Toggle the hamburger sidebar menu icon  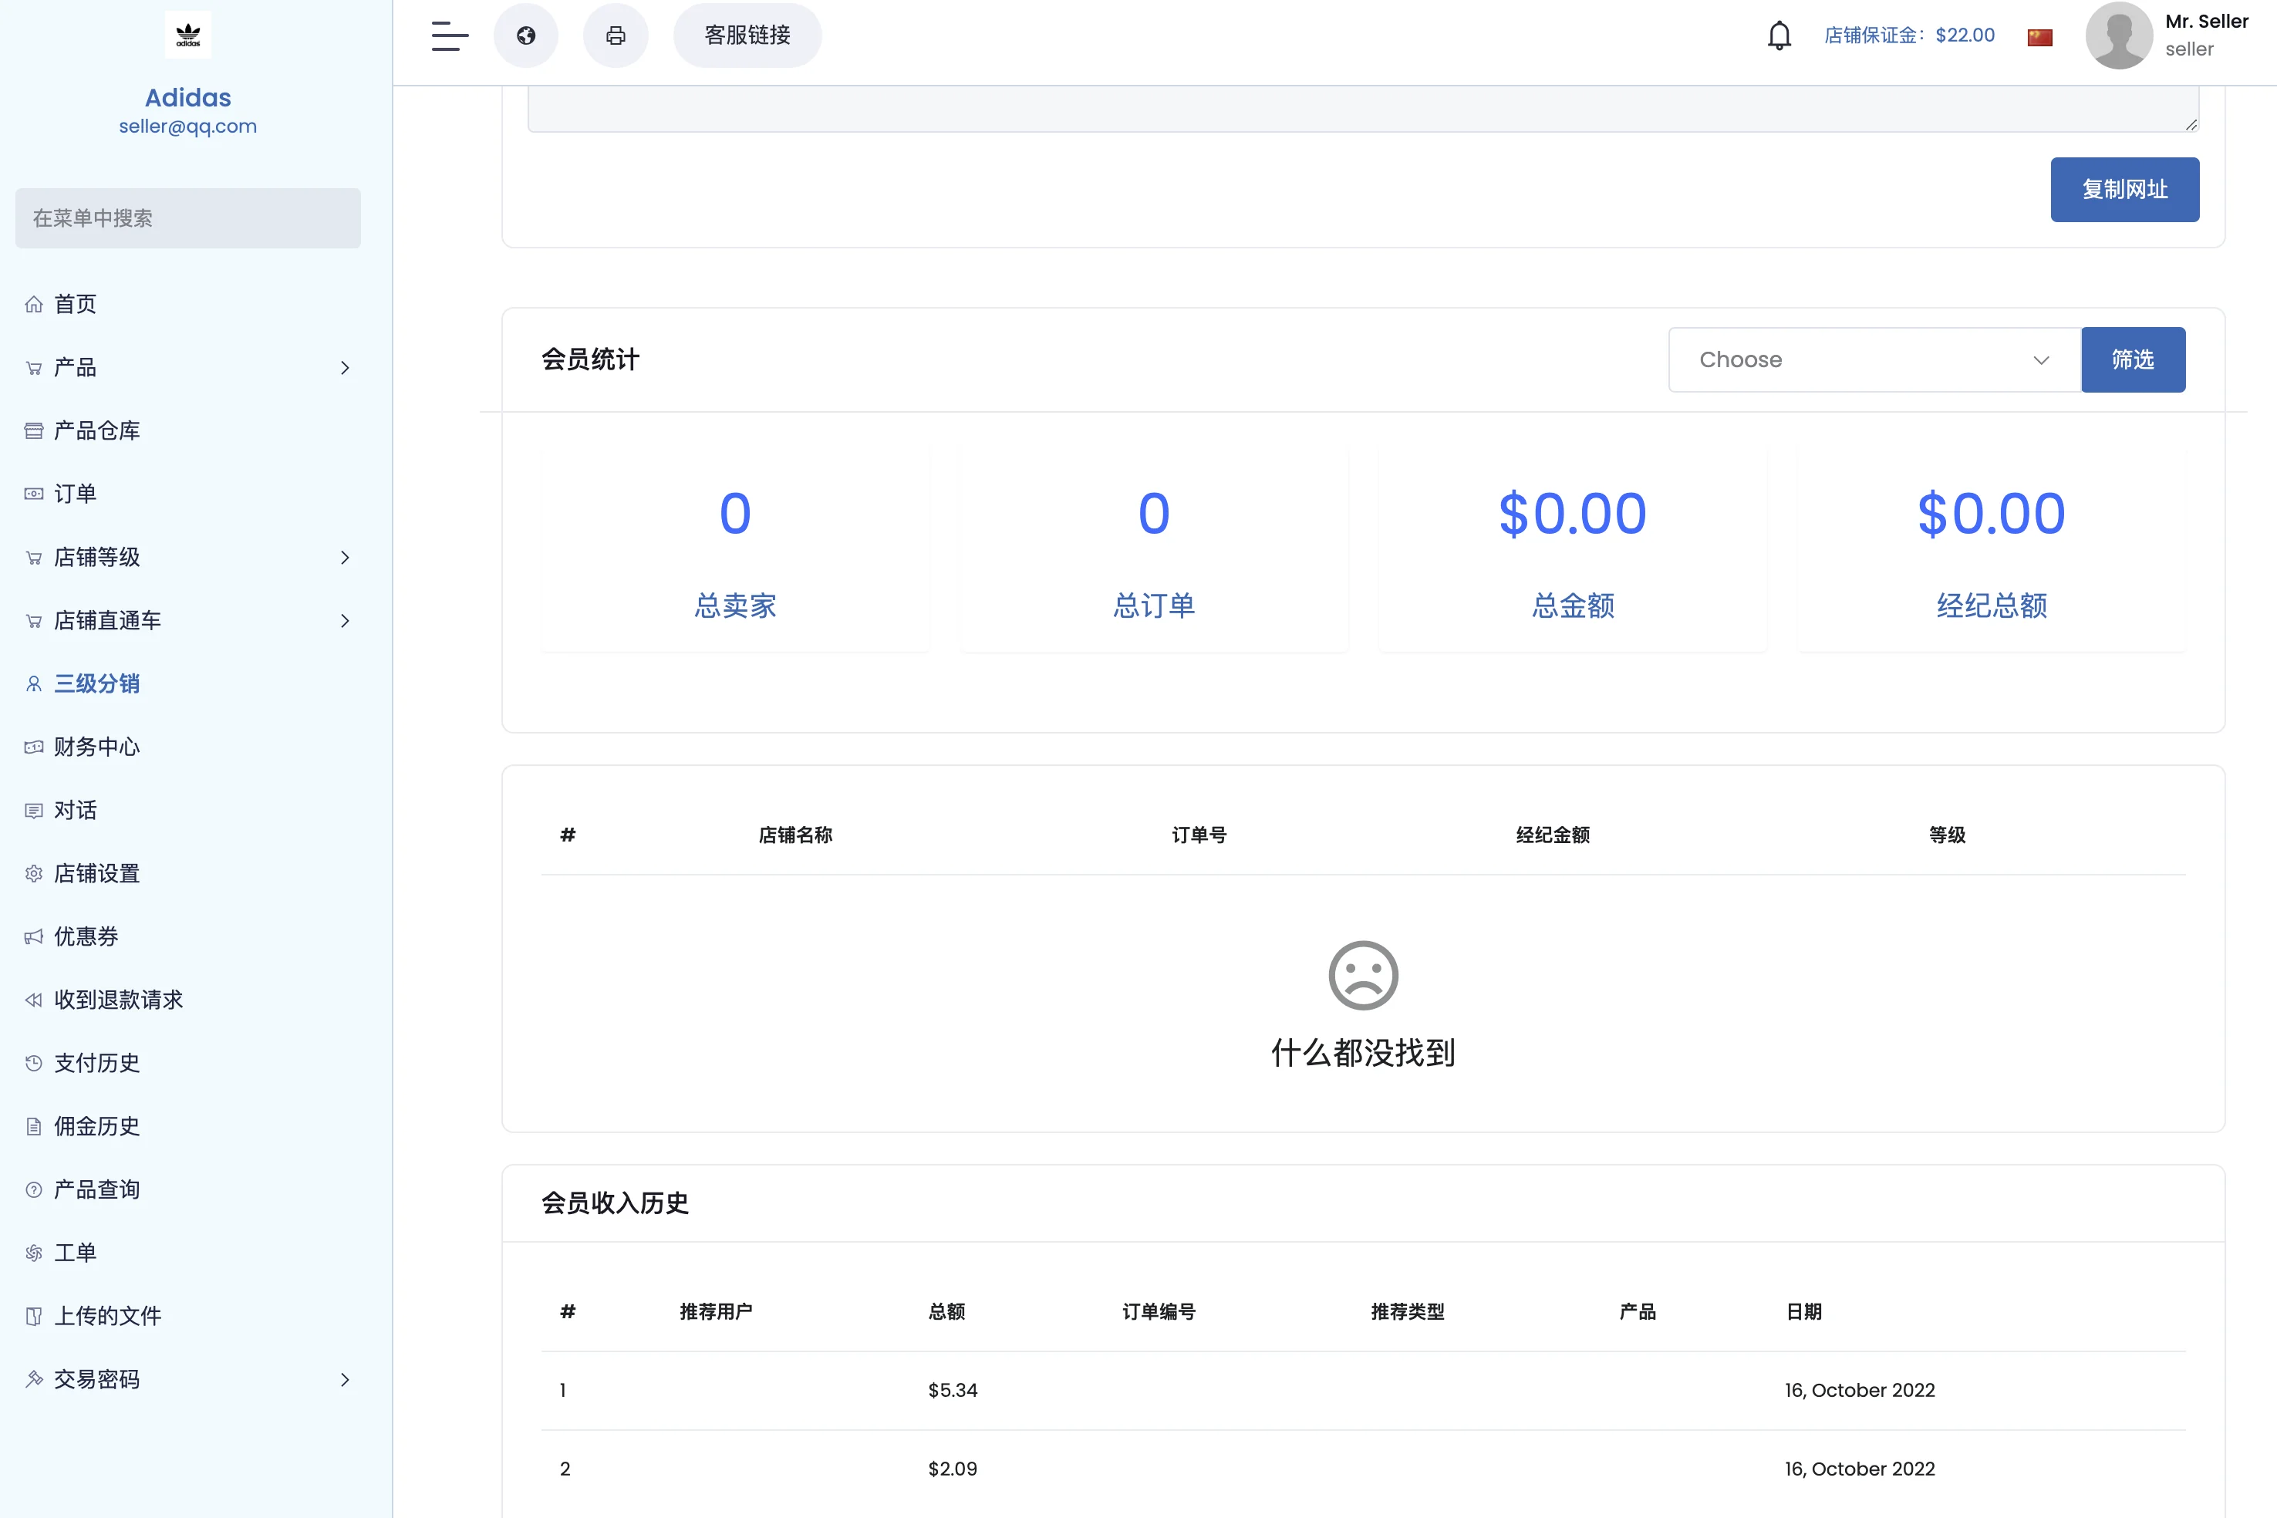(449, 35)
